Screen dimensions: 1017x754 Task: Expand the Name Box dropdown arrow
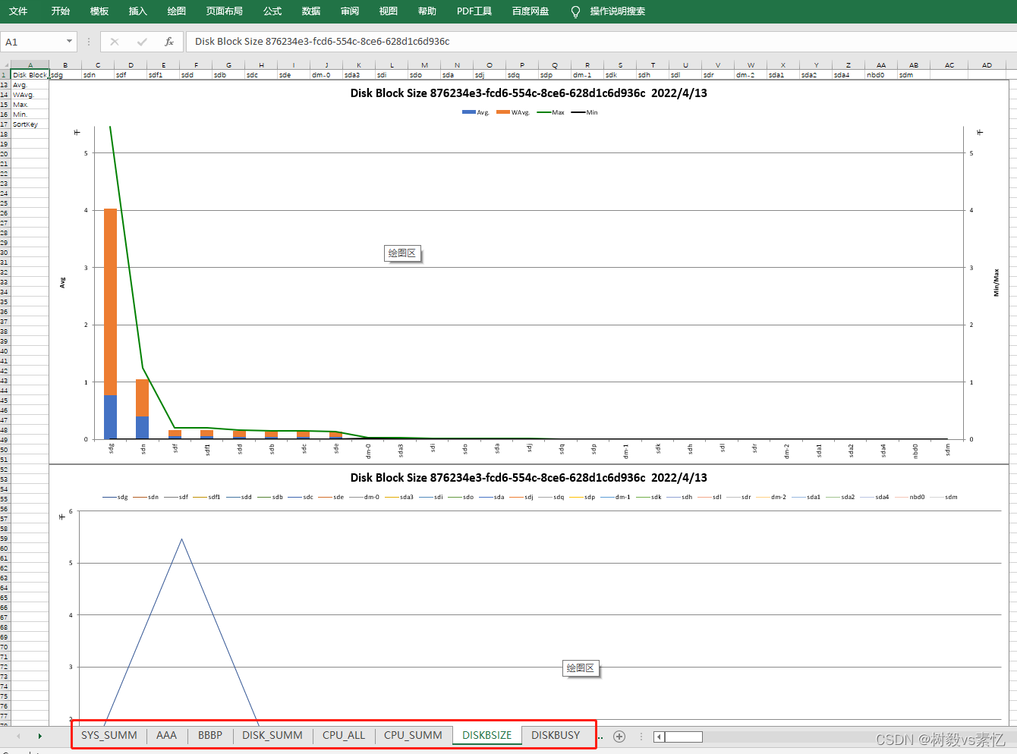point(70,42)
